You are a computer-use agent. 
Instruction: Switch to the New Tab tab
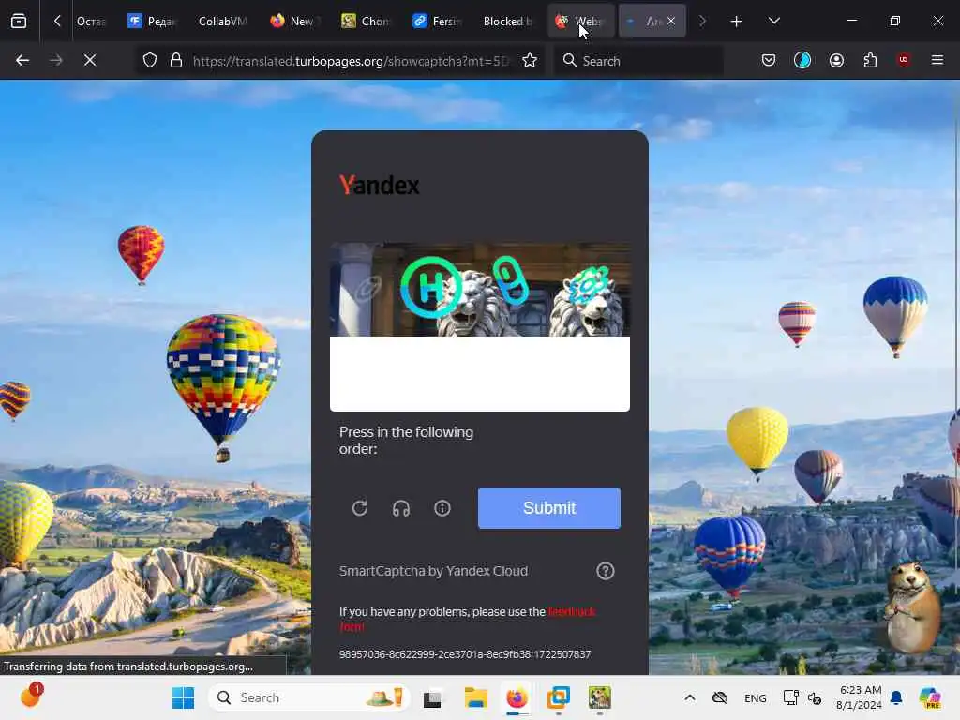click(294, 22)
